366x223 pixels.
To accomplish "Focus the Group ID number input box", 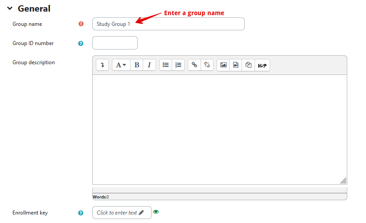I will tap(115, 43).
